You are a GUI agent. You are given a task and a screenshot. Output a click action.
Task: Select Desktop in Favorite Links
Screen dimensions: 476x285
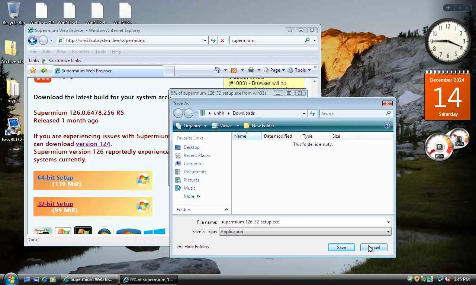pyautogui.click(x=192, y=147)
